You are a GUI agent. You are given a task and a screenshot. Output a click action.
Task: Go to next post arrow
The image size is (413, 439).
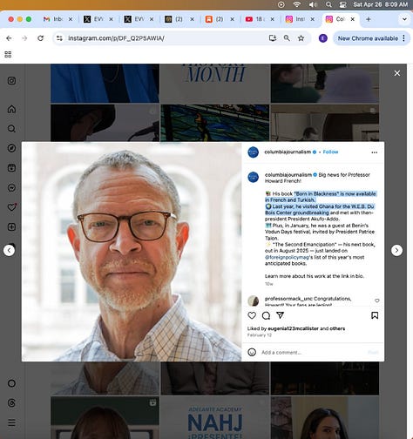pyautogui.click(x=396, y=250)
